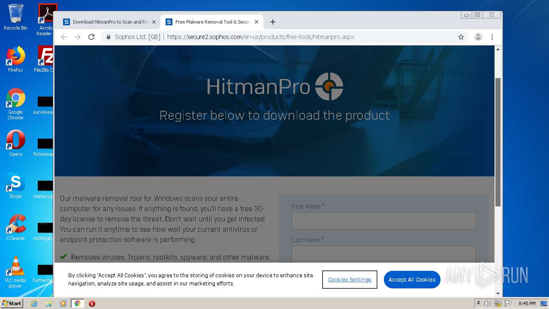Bookmark this page with the star icon
Image resolution: width=549 pixels, height=309 pixels.
[461, 37]
